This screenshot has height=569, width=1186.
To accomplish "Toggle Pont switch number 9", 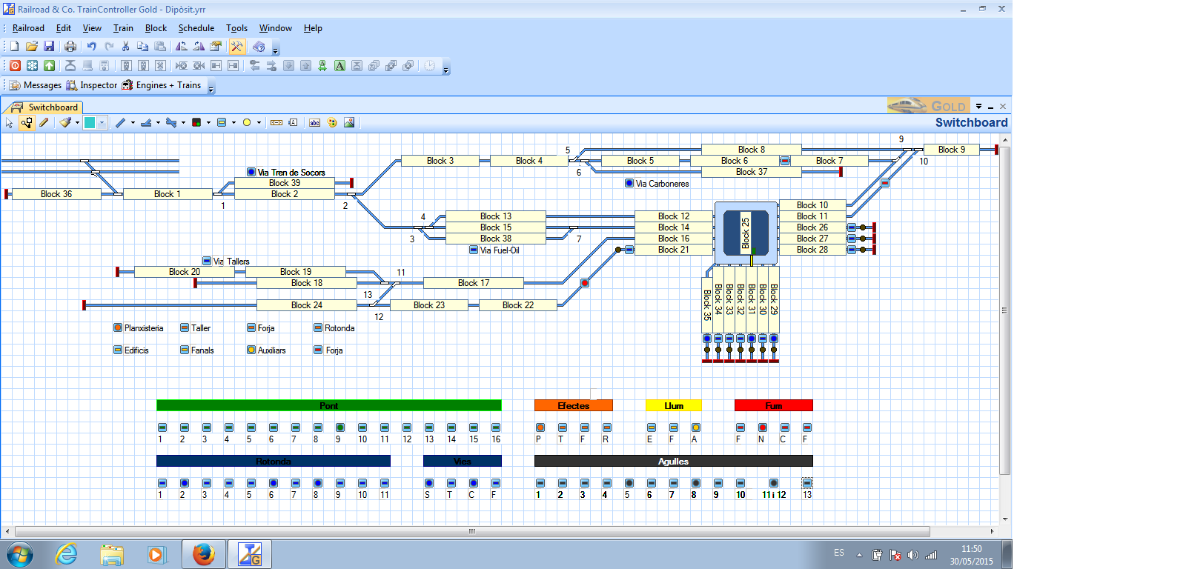I will pyautogui.click(x=340, y=427).
